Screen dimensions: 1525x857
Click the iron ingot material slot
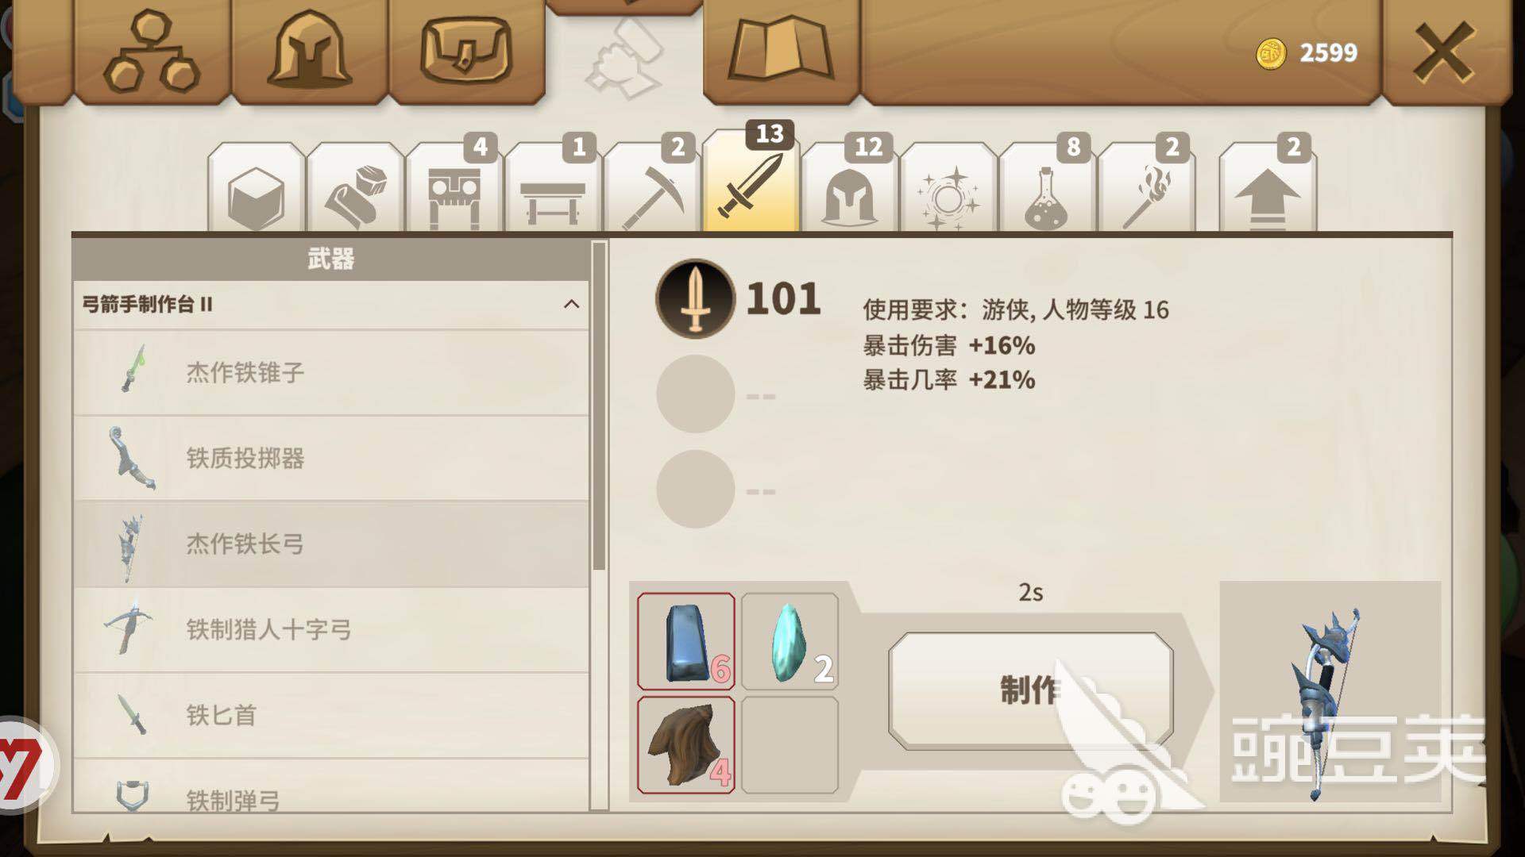tap(685, 641)
